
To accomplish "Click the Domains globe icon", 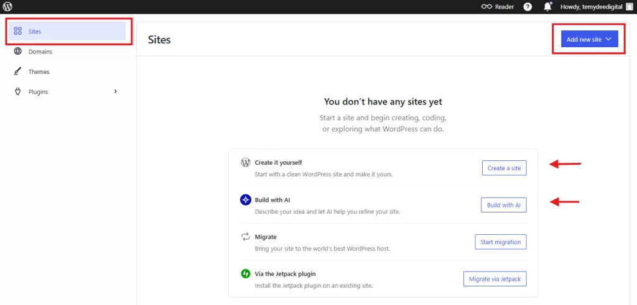I will click(x=17, y=52).
